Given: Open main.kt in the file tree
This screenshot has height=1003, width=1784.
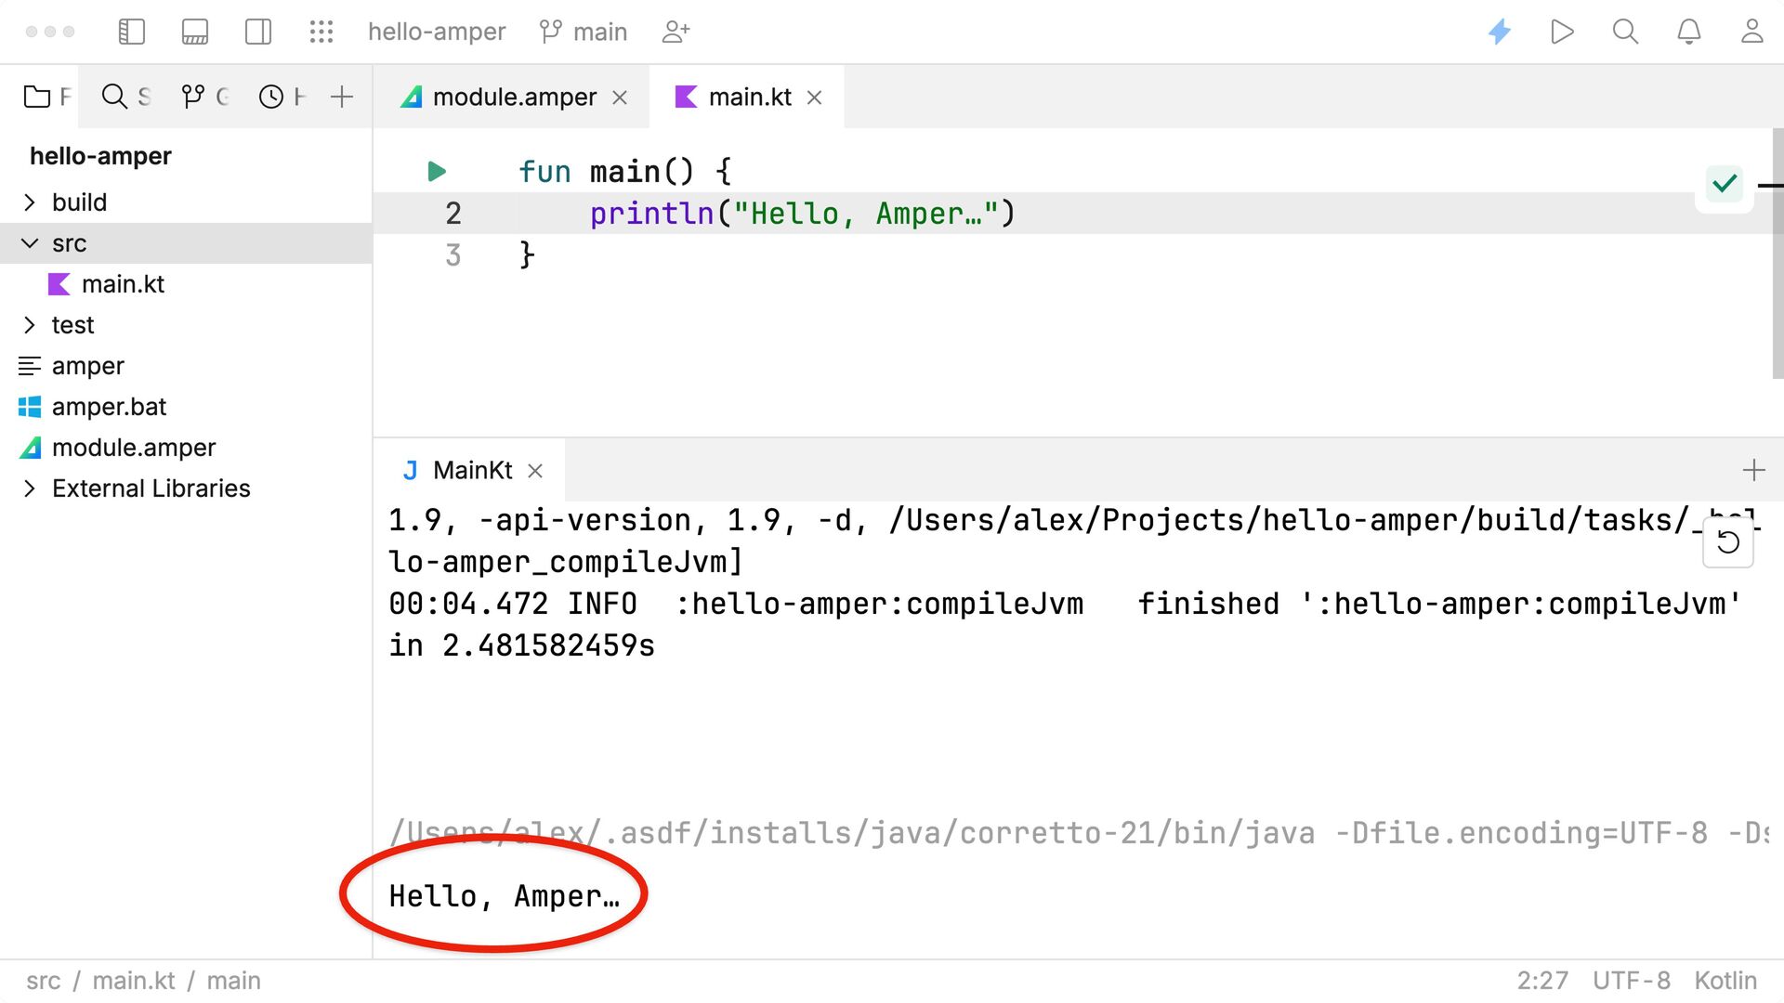Looking at the screenshot, I should click(123, 284).
